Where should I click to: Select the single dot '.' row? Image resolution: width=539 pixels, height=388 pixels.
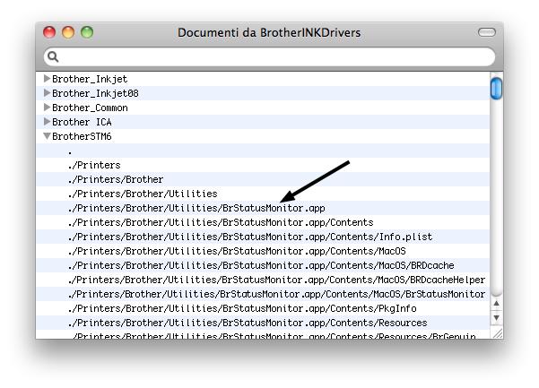click(263, 151)
